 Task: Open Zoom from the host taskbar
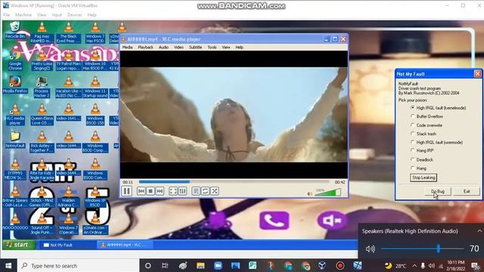click(x=218, y=265)
